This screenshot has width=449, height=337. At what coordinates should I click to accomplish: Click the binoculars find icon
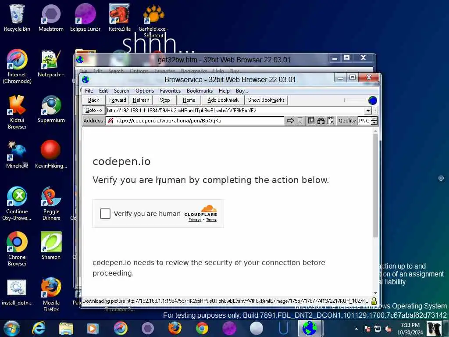(321, 121)
